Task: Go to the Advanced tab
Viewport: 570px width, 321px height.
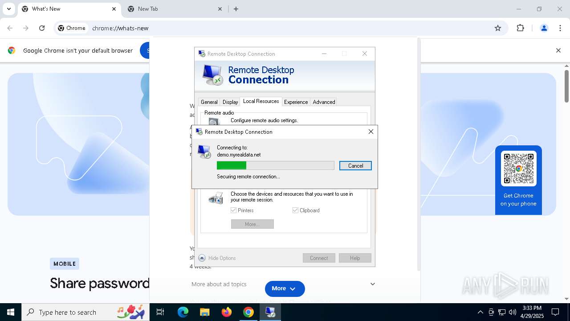Action: [324, 102]
